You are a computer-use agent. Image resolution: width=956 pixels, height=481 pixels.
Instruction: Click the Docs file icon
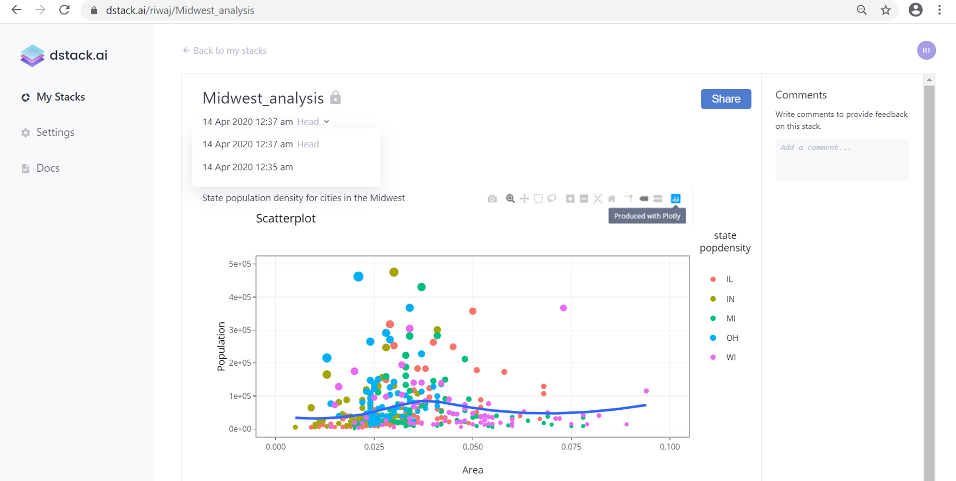(x=26, y=168)
